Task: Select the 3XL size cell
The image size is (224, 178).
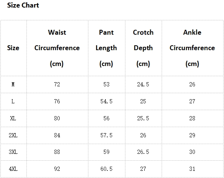Action: point(13,152)
